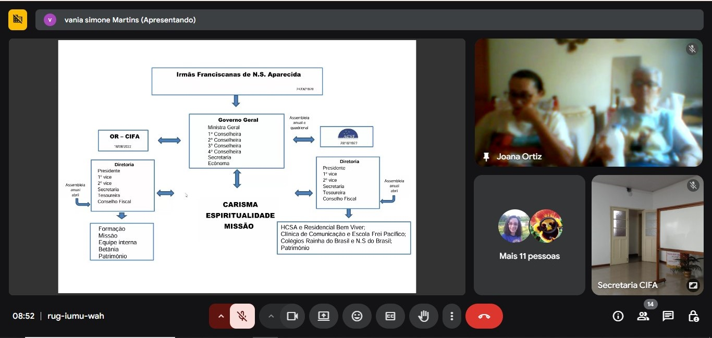
Task: Expand audio settings arrow beside microphone
Action: point(220,316)
